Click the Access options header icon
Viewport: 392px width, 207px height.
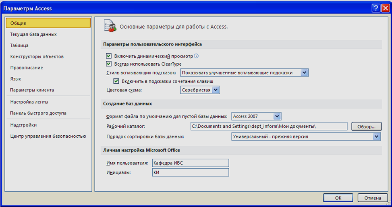pyautogui.click(x=110, y=25)
